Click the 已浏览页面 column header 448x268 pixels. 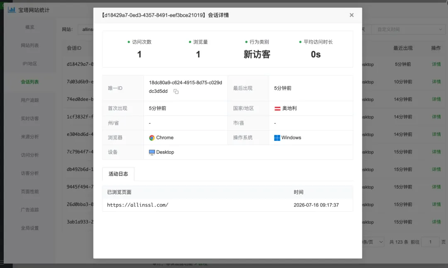coord(119,192)
